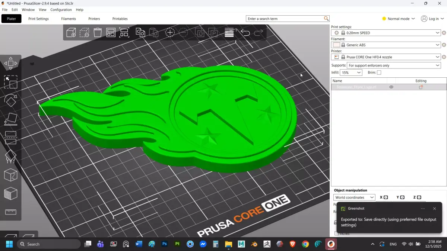This screenshot has height=251, width=447.
Task: Click the Arrange objects toolbar icon
Action: 111,33
